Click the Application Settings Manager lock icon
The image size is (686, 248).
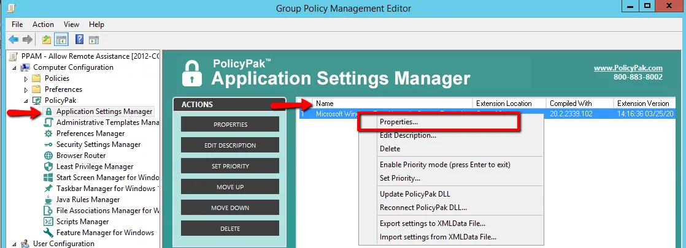coord(48,111)
